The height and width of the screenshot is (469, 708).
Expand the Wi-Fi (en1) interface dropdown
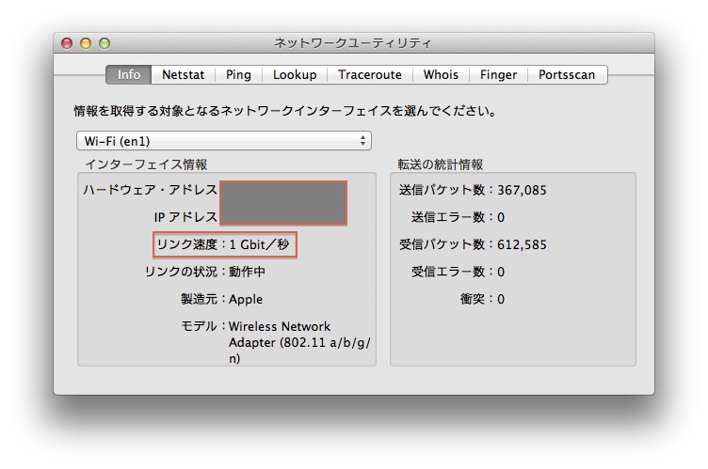pyautogui.click(x=224, y=141)
